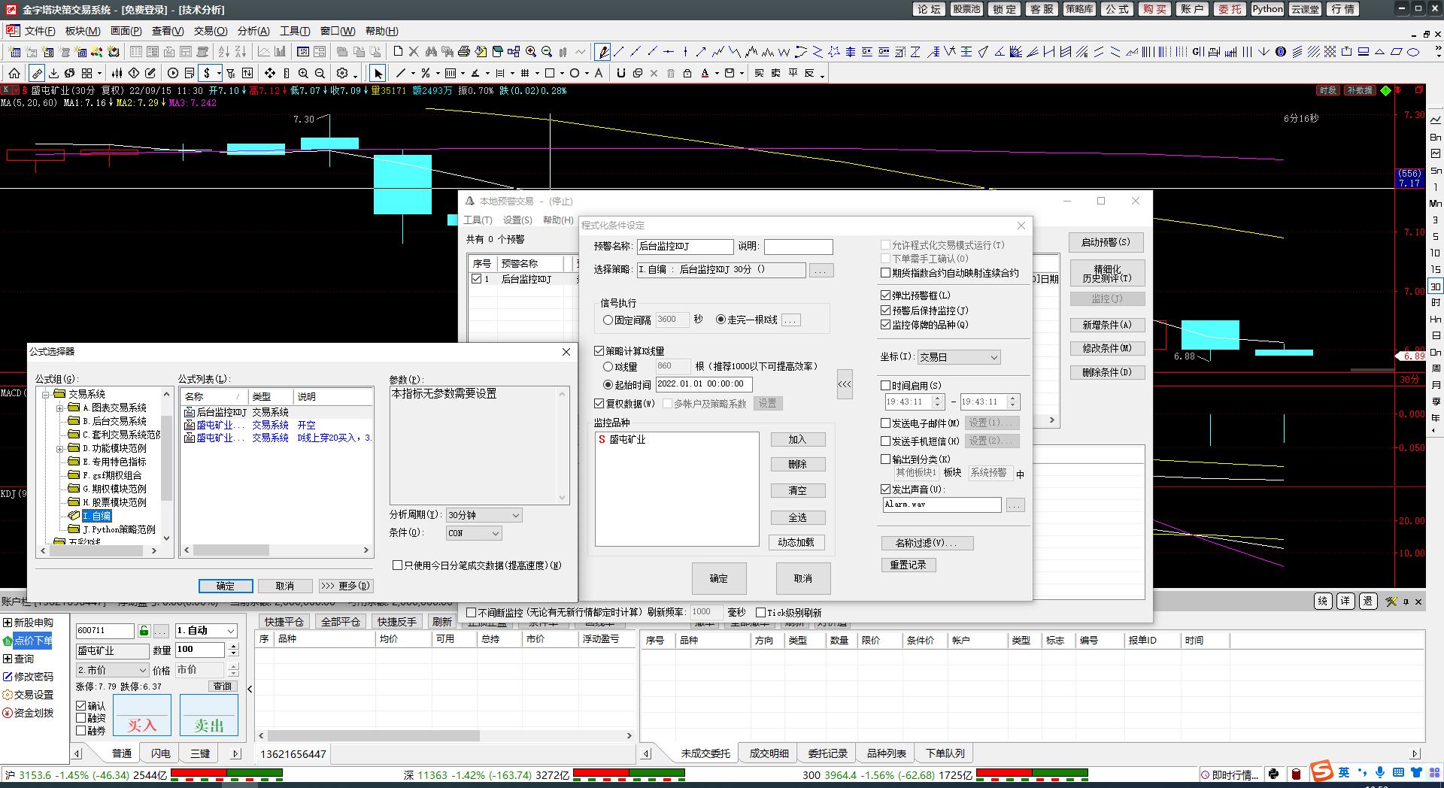Open the 坐标 交易日 dropdown

[x=959, y=357]
